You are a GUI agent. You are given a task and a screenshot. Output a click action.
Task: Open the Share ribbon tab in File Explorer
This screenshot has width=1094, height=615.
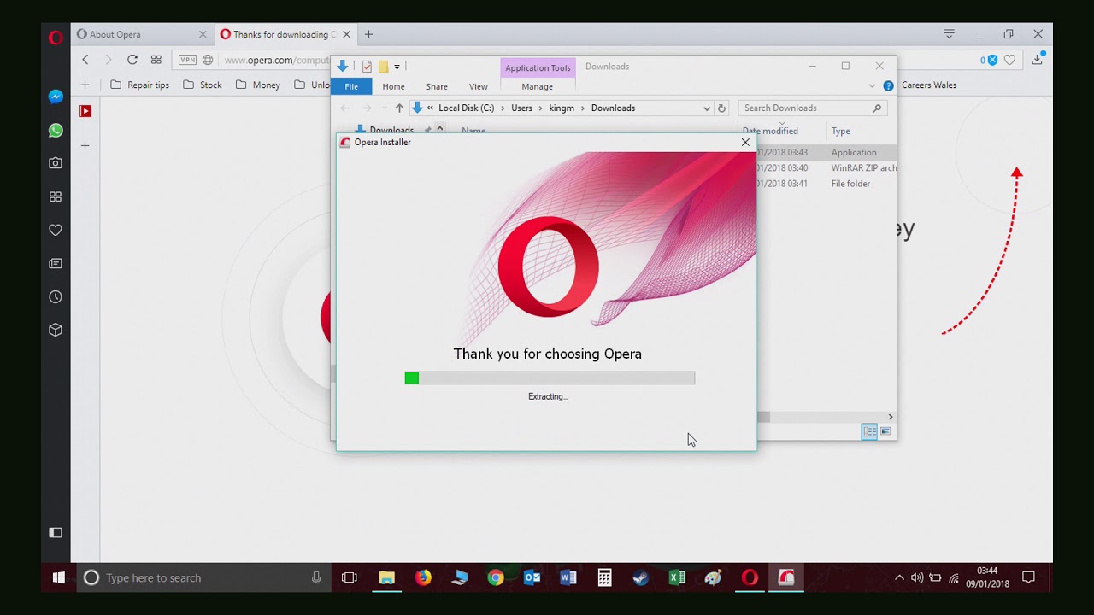[437, 86]
